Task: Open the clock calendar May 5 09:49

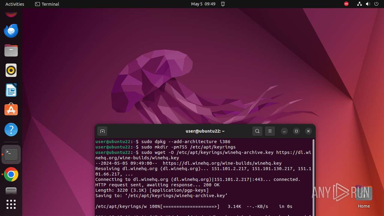Action: click(203, 4)
